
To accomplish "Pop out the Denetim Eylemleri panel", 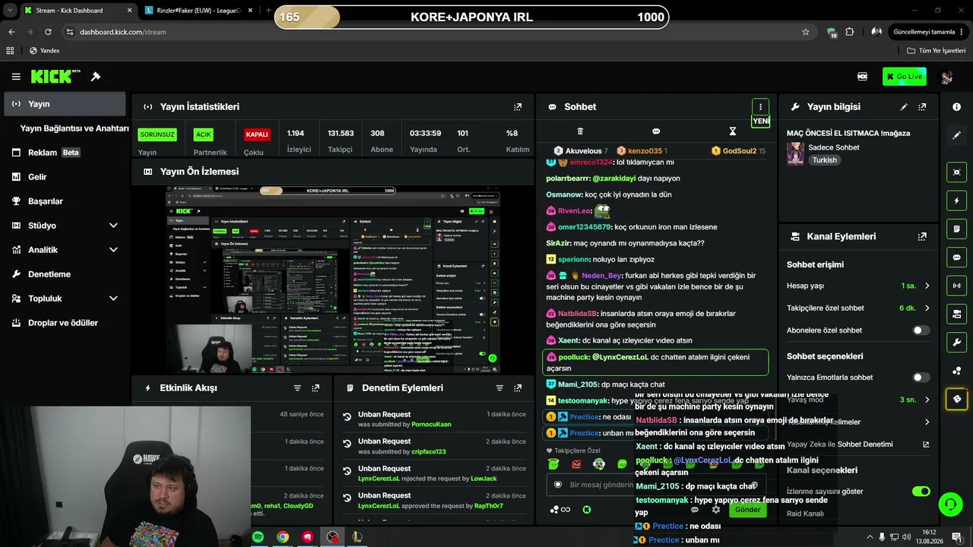I will coord(518,388).
